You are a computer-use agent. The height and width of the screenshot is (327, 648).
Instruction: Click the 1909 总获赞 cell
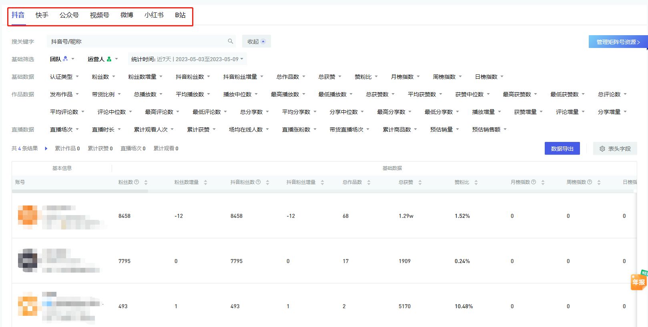click(x=405, y=261)
